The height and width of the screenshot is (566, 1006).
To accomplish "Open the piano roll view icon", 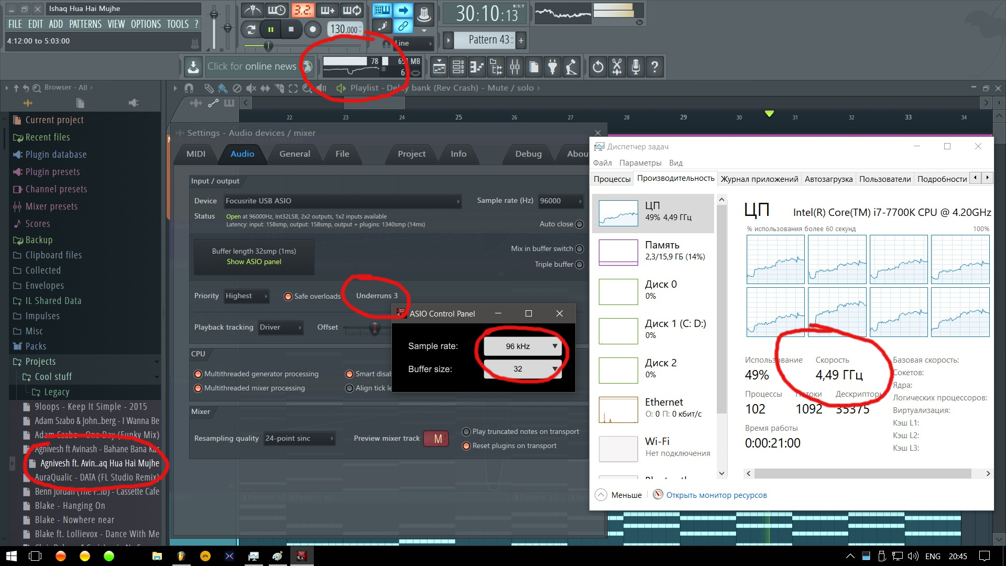I will 477,67.
